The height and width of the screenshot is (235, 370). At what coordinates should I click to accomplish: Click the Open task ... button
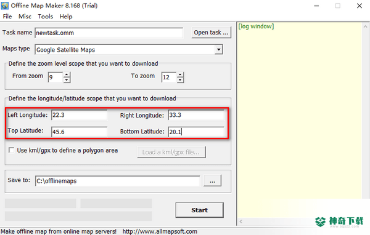[x=211, y=33]
